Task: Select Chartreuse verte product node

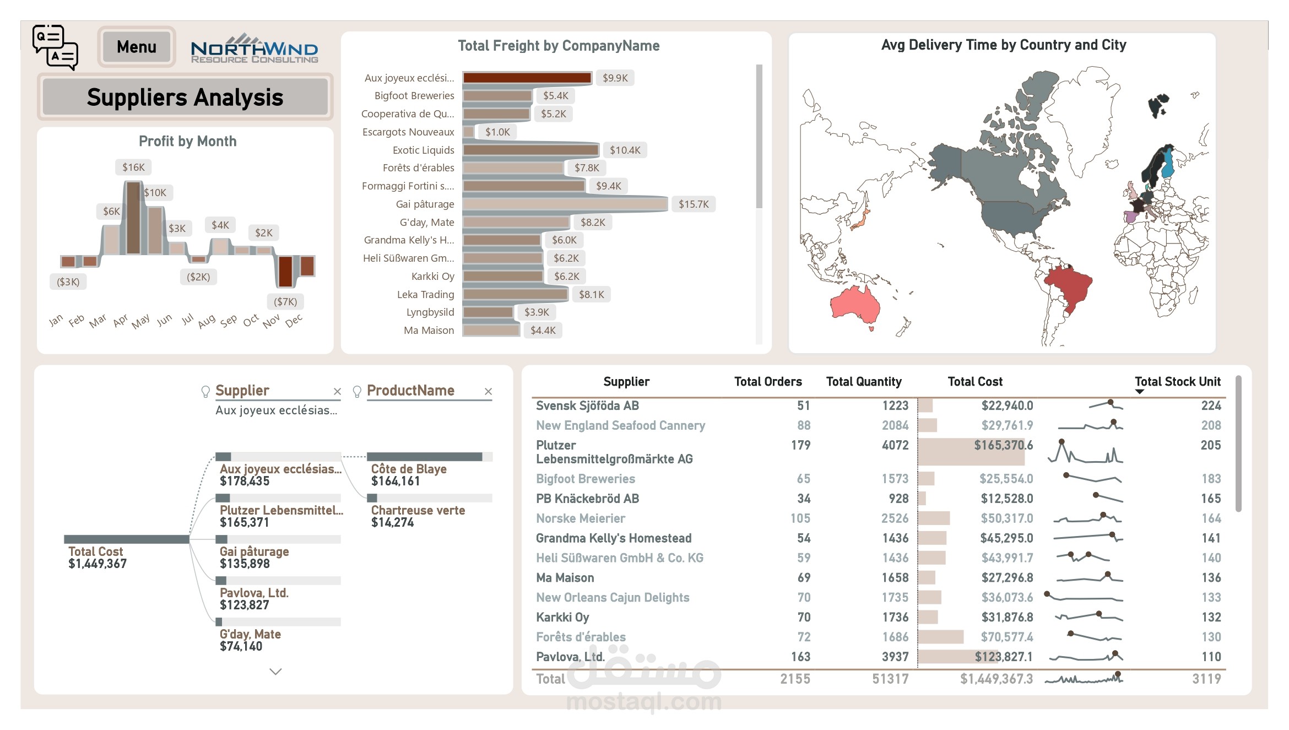Action: 418,510
